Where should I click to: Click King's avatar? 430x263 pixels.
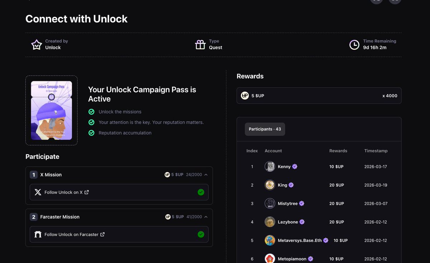point(270,185)
